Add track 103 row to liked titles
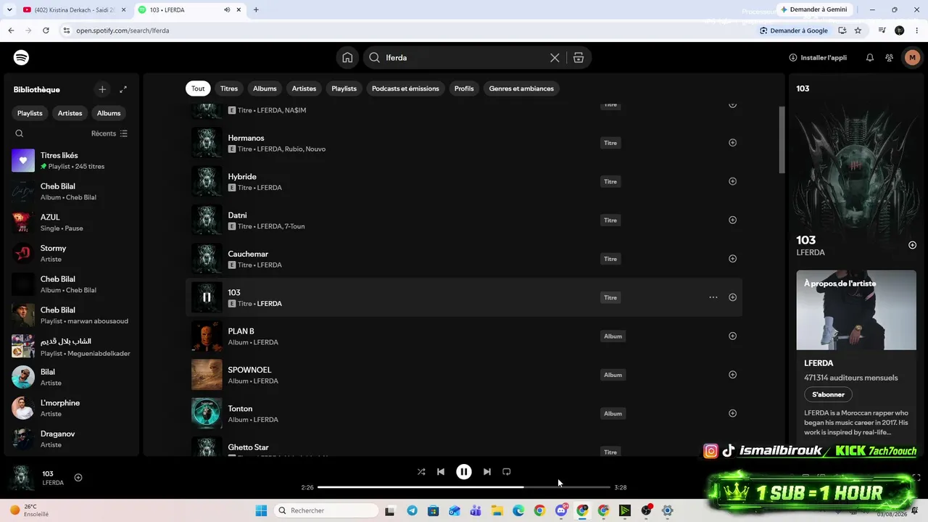This screenshot has width=928, height=522. [732, 297]
